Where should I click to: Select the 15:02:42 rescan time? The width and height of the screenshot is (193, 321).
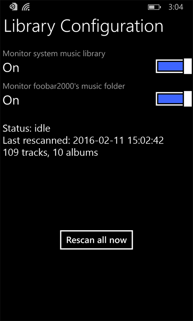pyautogui.click(x=146, y=140)
